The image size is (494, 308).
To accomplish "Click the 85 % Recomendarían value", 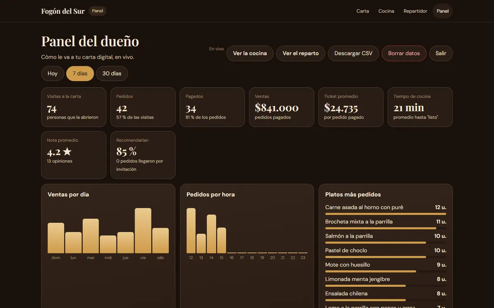I will [126, 152].
